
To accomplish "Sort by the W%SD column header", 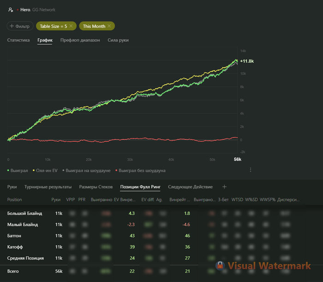I will (251, 199).
